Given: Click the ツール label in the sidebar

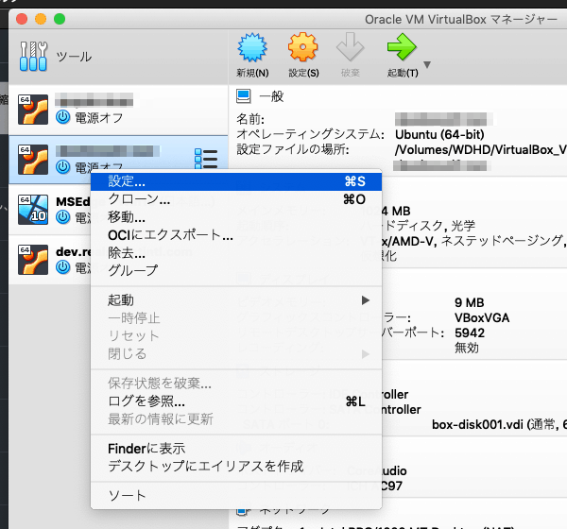Looking at the screenshot, I should tap(74, 57).
